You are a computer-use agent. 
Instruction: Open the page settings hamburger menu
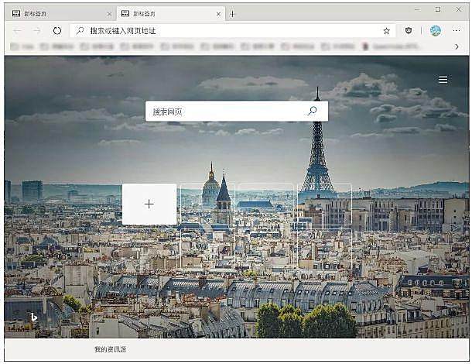443,80
